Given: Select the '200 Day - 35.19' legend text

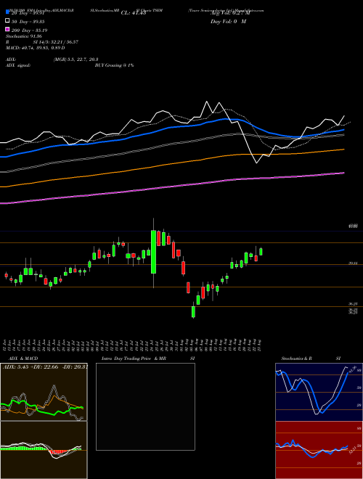Looking at the screenshot, I should tap(29, 30).
